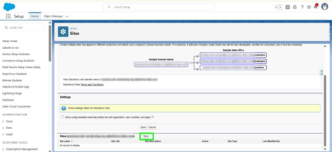Expand the Email section in sidebar
Screen dimensions: 332x152
click(x=3, y=134)
